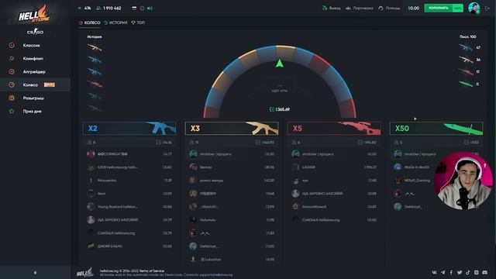The height and width of the screenshot is (279, 496).
Task: Open the Классик game mode
Action: pos(32,45)
